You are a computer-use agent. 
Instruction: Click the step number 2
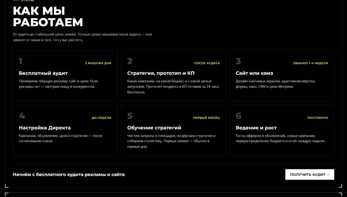point(130,61)
